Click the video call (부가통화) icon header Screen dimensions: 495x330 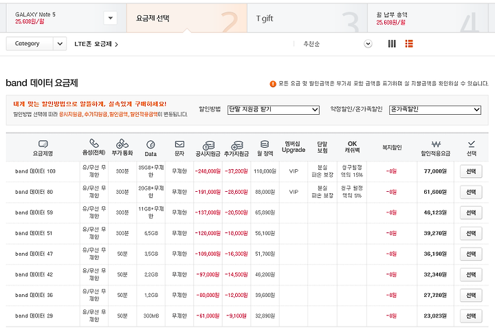click(122, 144)
